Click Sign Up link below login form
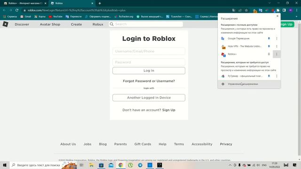The image size is (301, 169). click(x=168, y=110)
